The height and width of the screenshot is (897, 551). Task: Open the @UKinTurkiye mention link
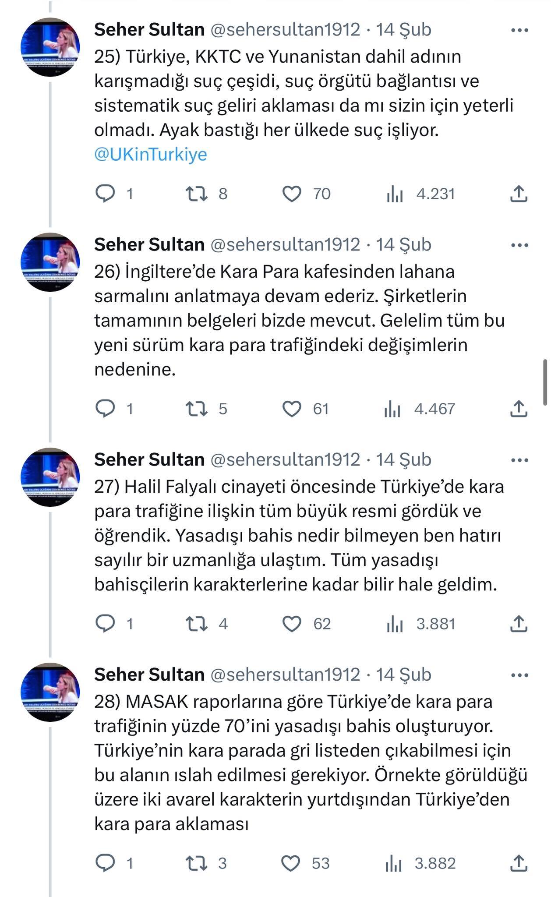coord(151,155)
